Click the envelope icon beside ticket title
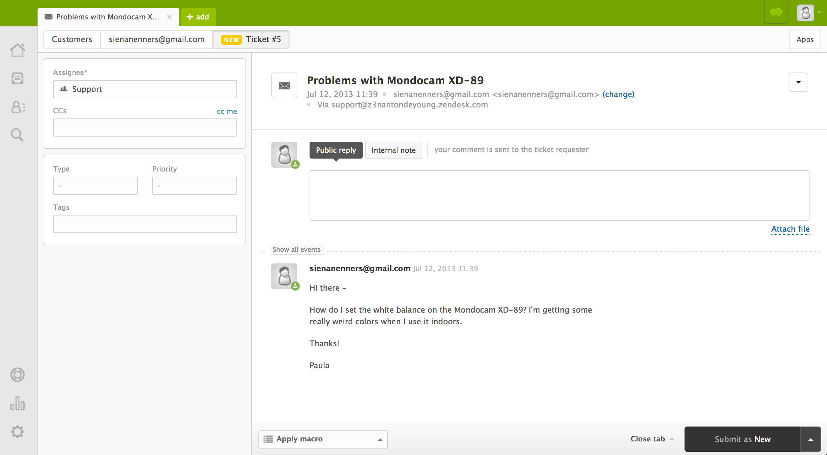This screenshot has width=827, height=455. click(284, 85)
